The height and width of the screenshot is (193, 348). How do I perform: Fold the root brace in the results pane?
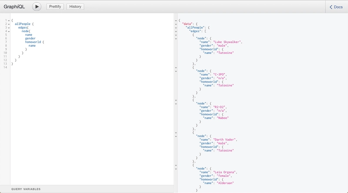pyautogui.click(x=176, y=20)
